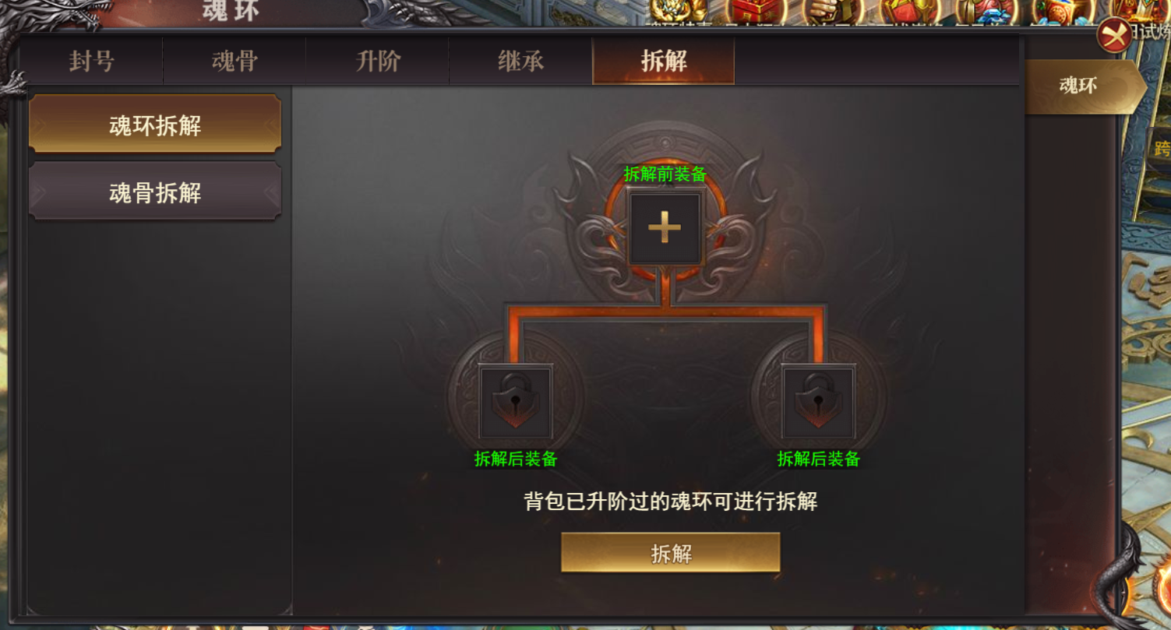Choose 魂骨拆解 in the left sidebar
The width and height of the screenshot is (1171, 630).
pyautogui.click(x=155, y=192)
